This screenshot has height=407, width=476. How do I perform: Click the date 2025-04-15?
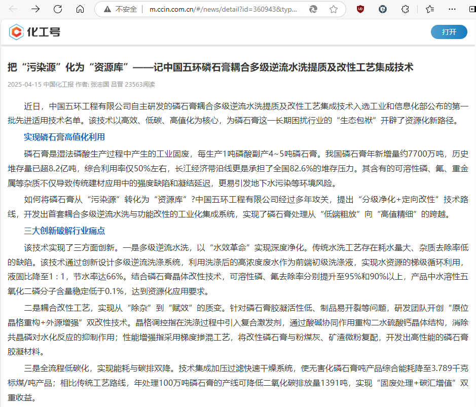pyautogui.click(x=25, y=84)
